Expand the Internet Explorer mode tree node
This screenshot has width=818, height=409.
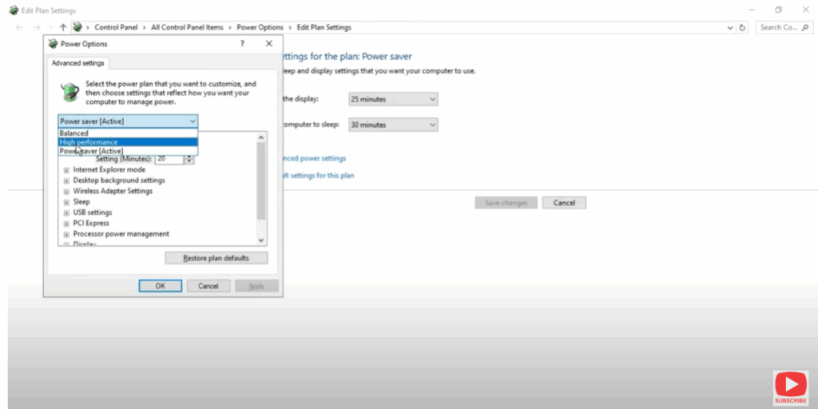[x=66, y=170]
